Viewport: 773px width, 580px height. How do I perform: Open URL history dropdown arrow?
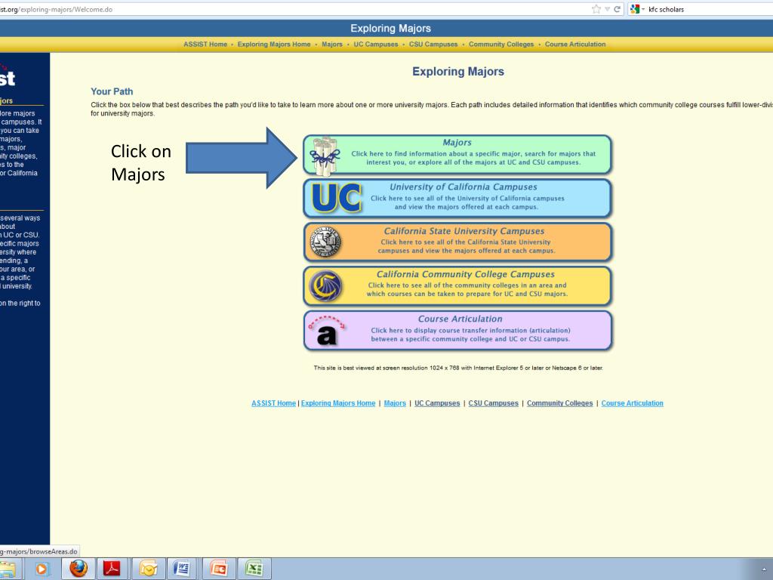tap(608, 9)
